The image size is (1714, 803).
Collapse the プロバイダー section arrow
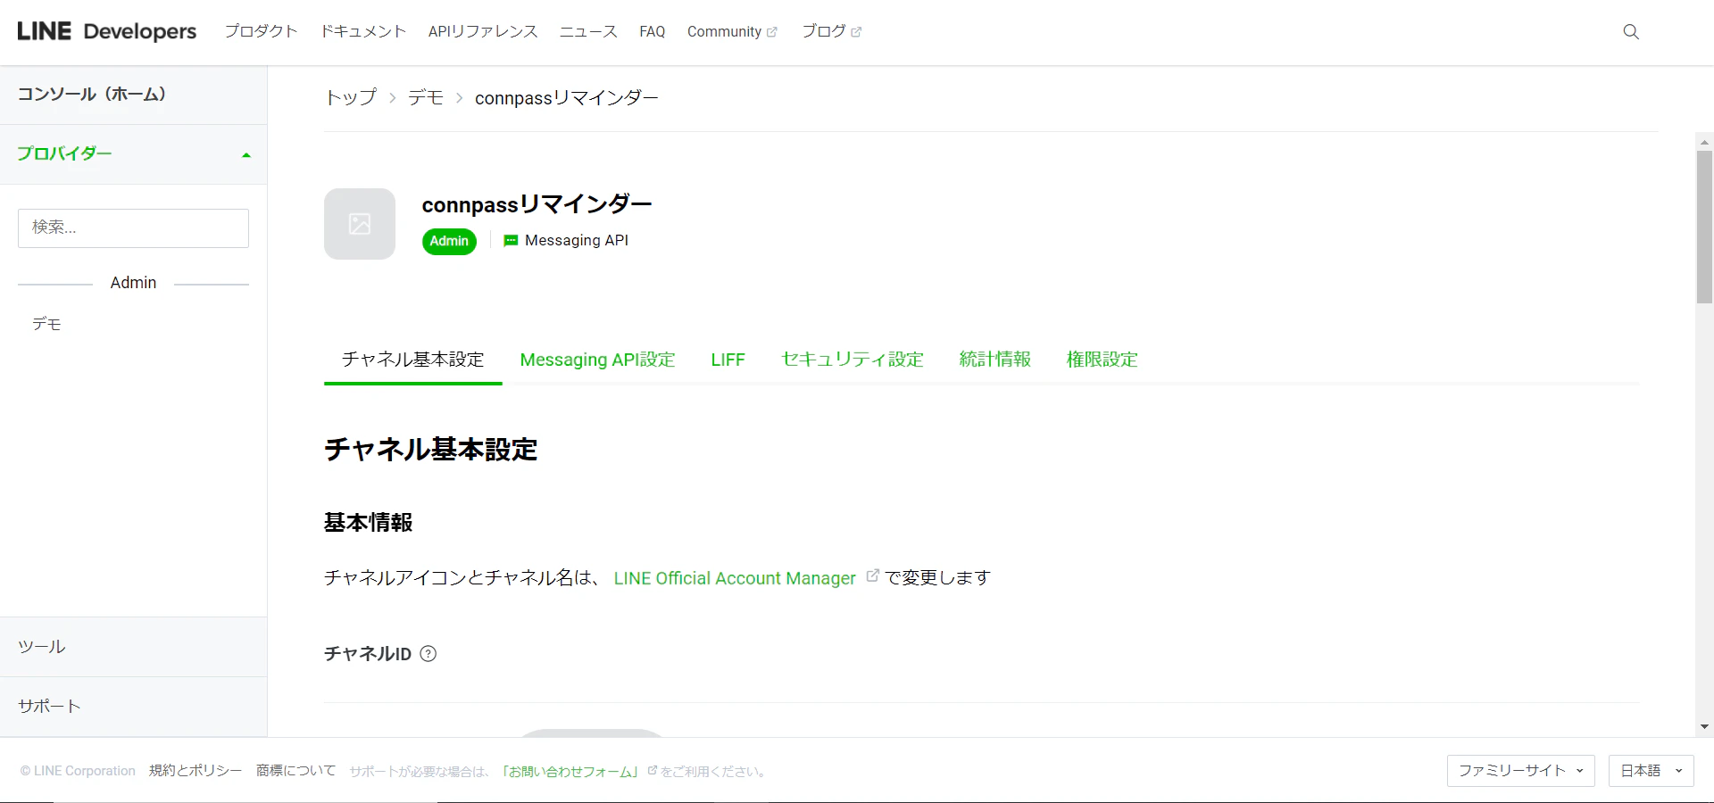[246, 155]
